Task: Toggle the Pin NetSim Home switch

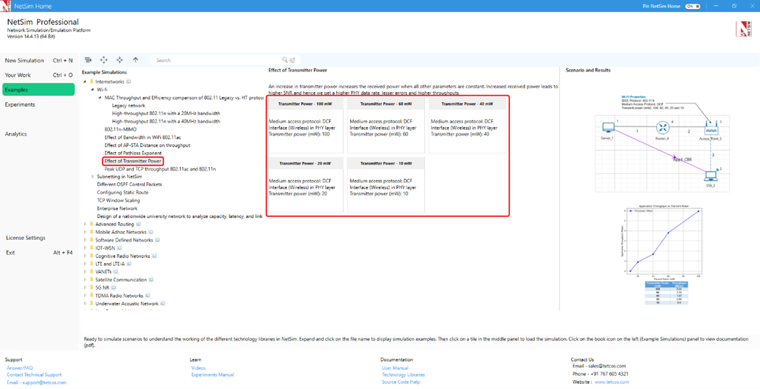Action: [x=692, y=6]
